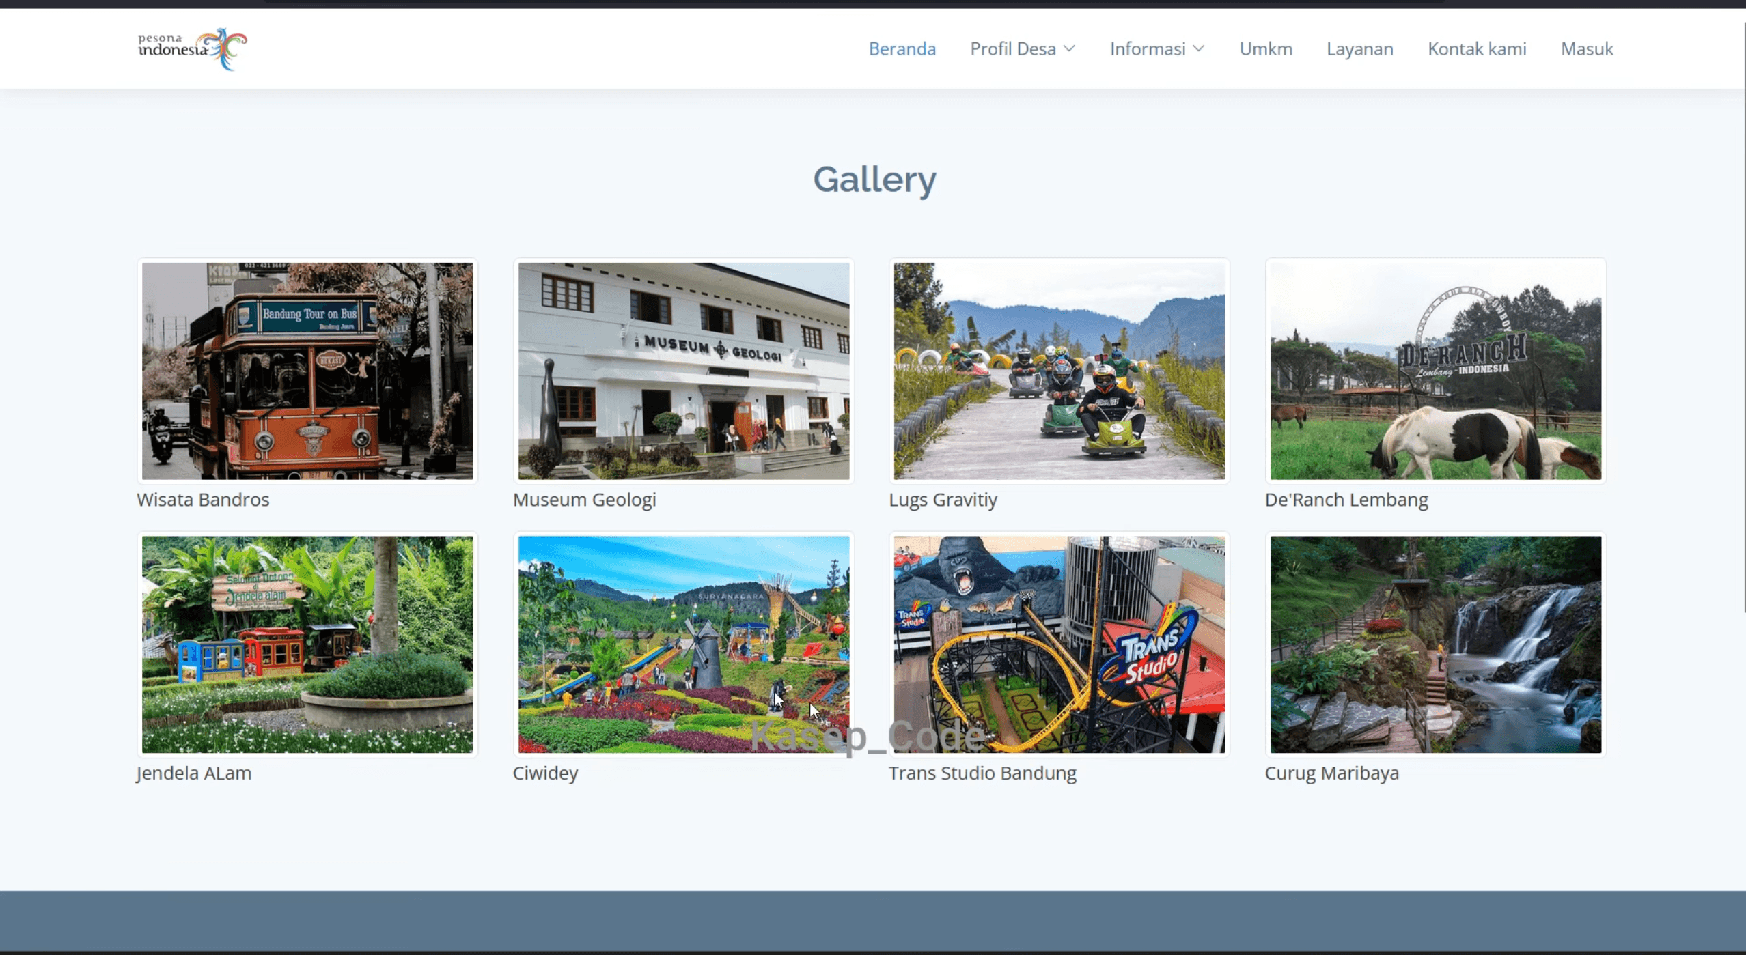This screenshot has height=955, width=1746.
Task: Click the Masuk login link
Action: pos(1587,49)
